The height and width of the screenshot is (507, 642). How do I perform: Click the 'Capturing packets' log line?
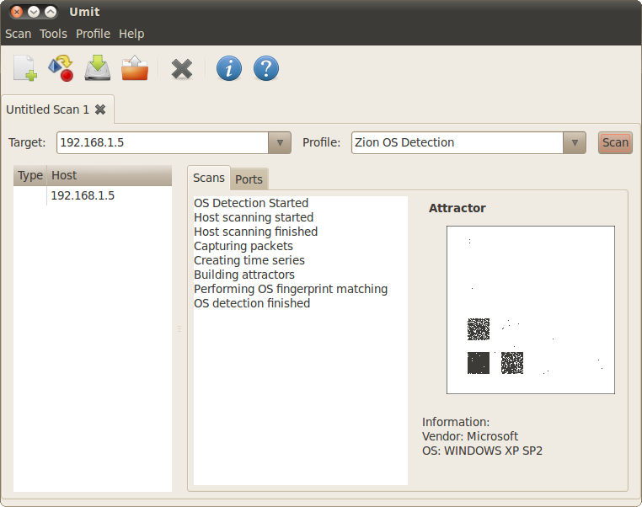coord(243,246)
